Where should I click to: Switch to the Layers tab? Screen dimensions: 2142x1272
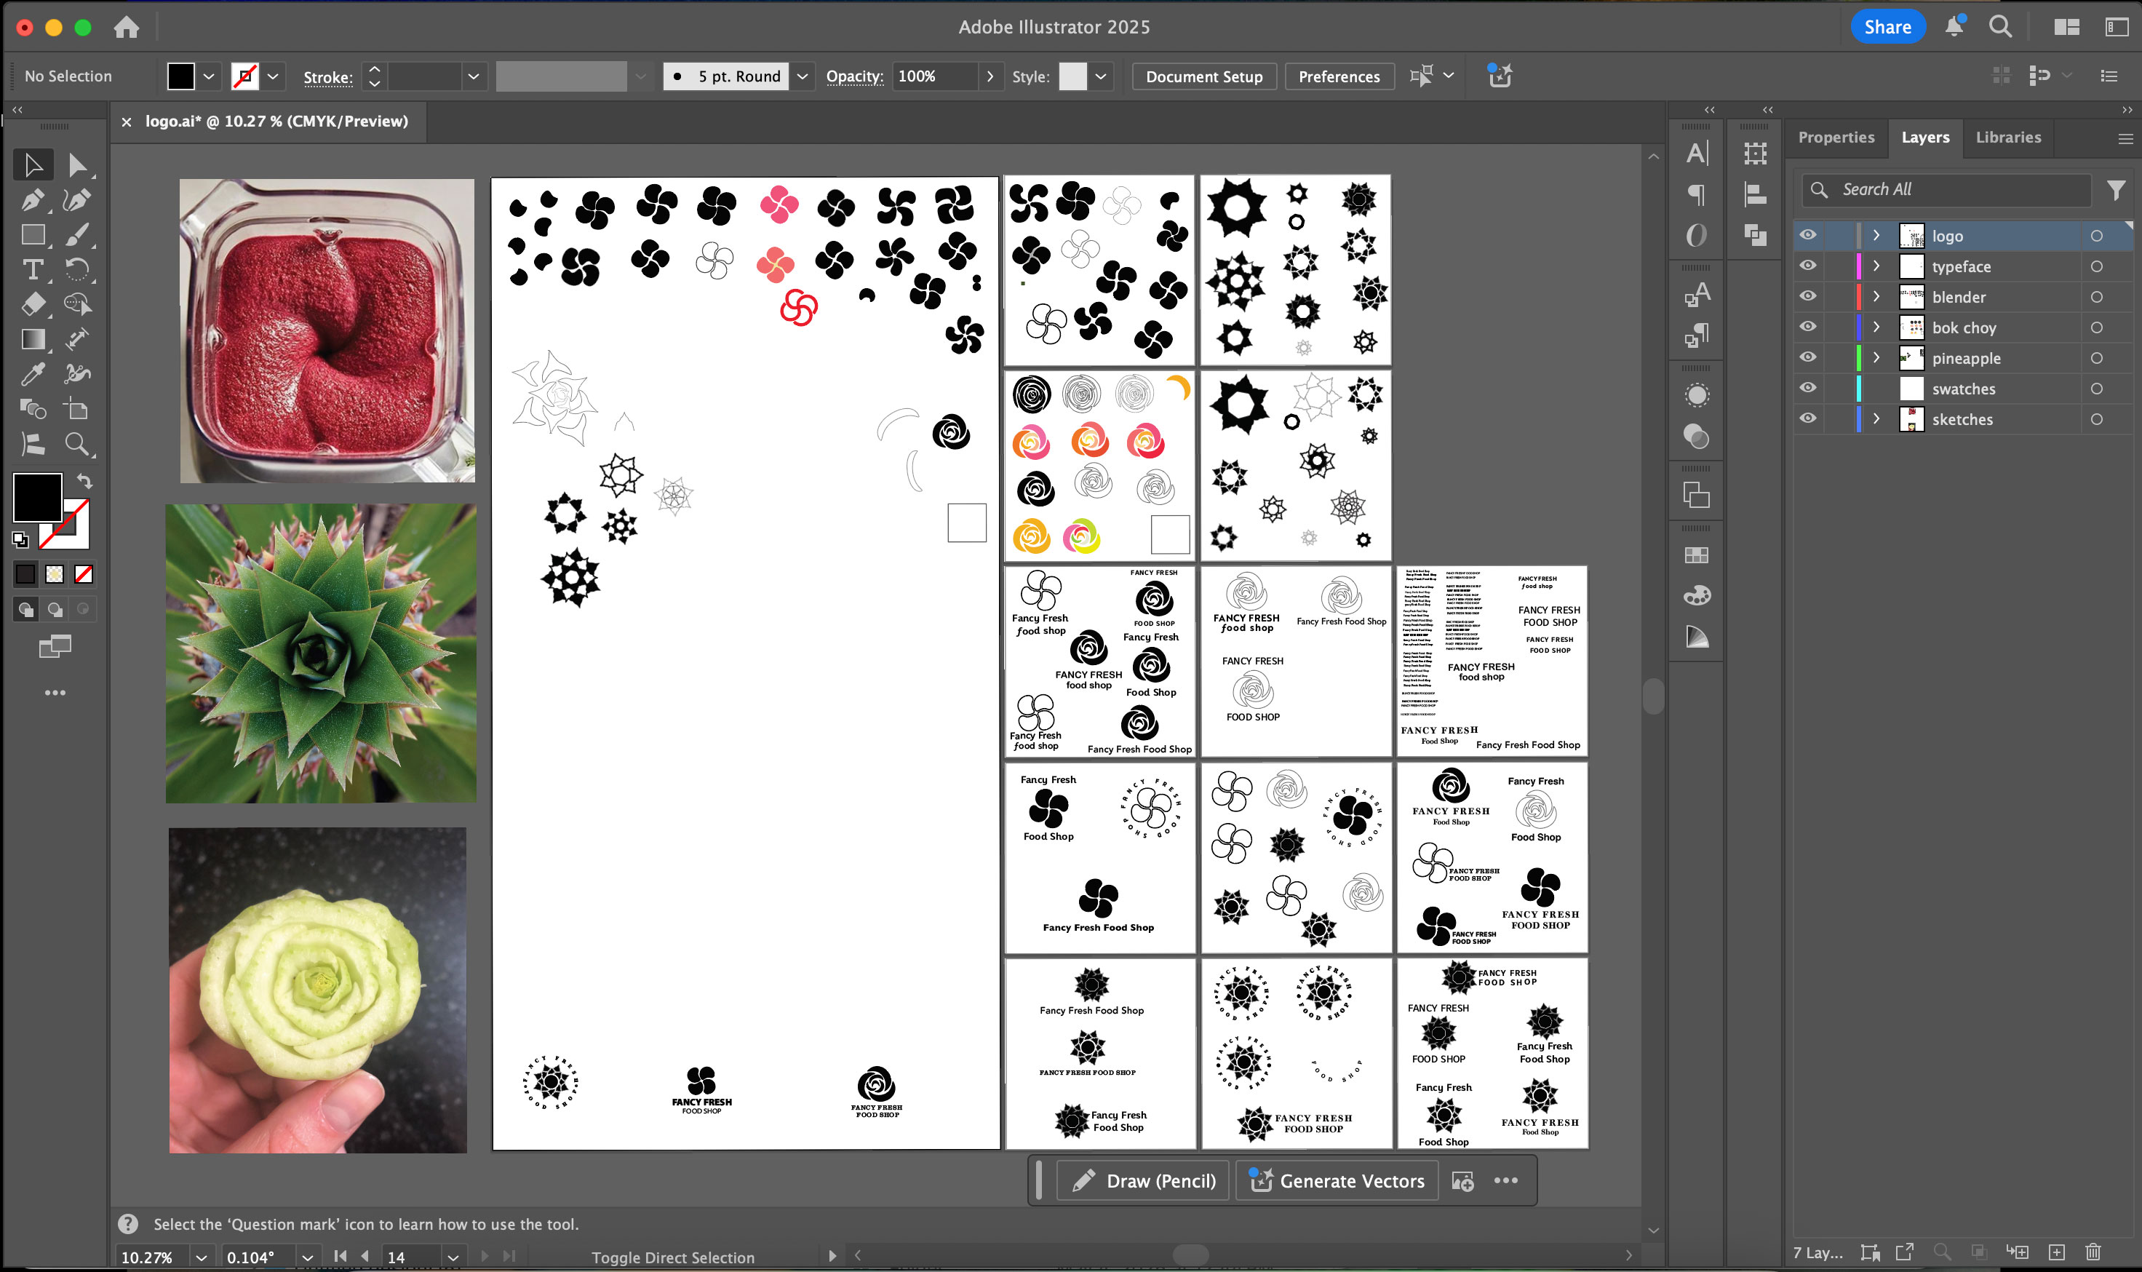click(1925, 137)
